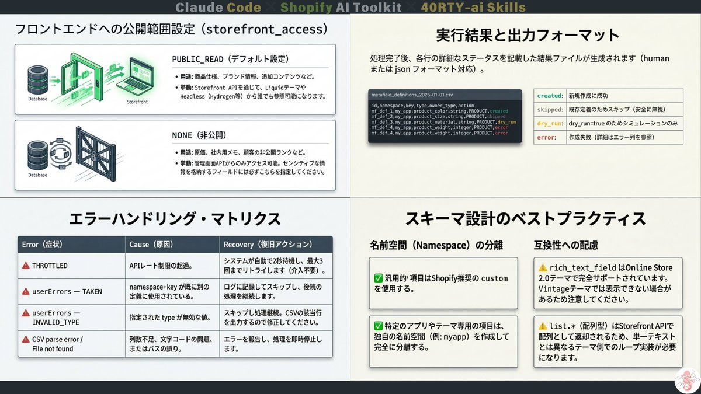Screen dimensions: 701x394
Task: Click the スキーマ設計のベストプラクティス heading
Action: (x=525, y=219)
